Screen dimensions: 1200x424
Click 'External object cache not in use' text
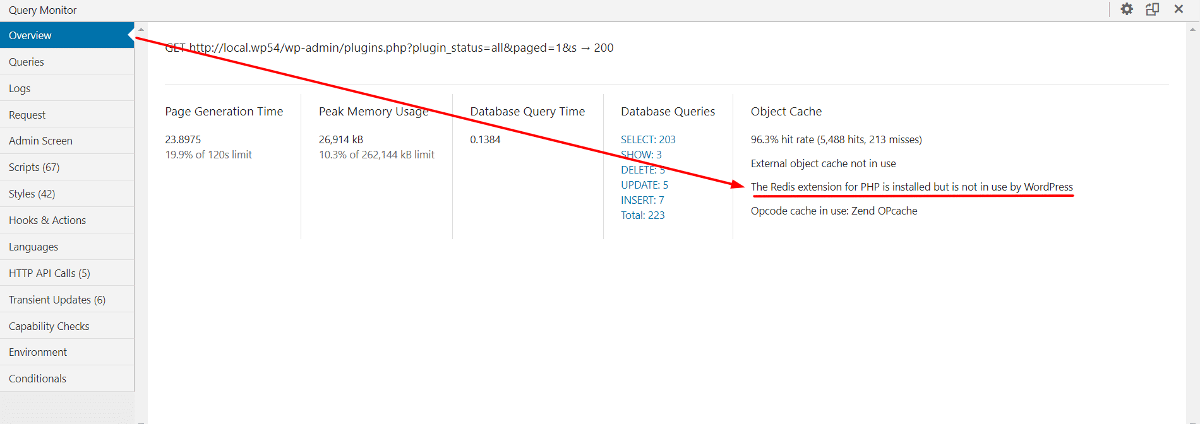[823, 163]
